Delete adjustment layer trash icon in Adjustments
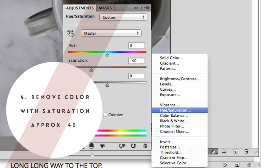261x168 pixels. [x=145, y=146]
